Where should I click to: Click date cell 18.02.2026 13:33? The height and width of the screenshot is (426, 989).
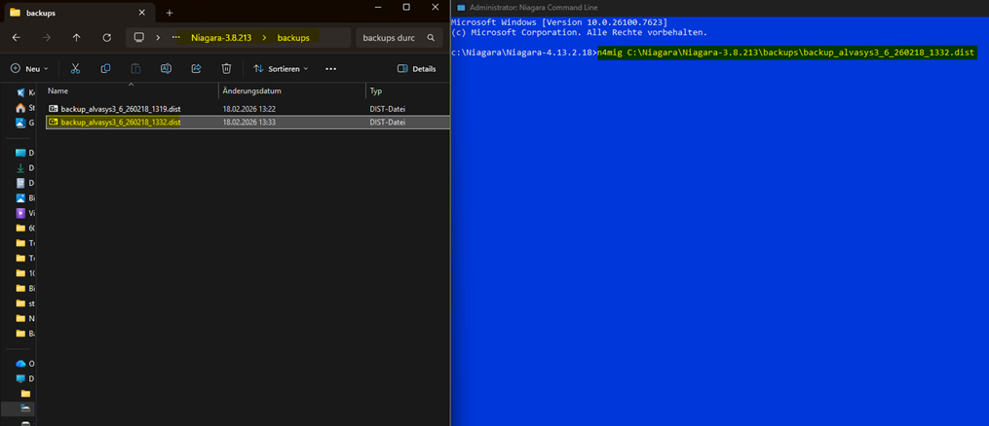[x=249, y=123]
